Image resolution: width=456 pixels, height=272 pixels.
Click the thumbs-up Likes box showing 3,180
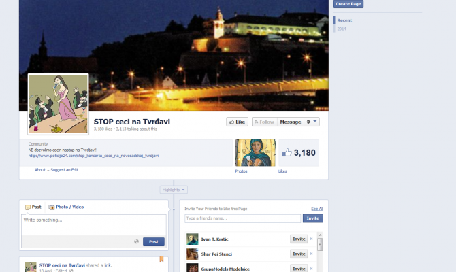click(299, 152)
